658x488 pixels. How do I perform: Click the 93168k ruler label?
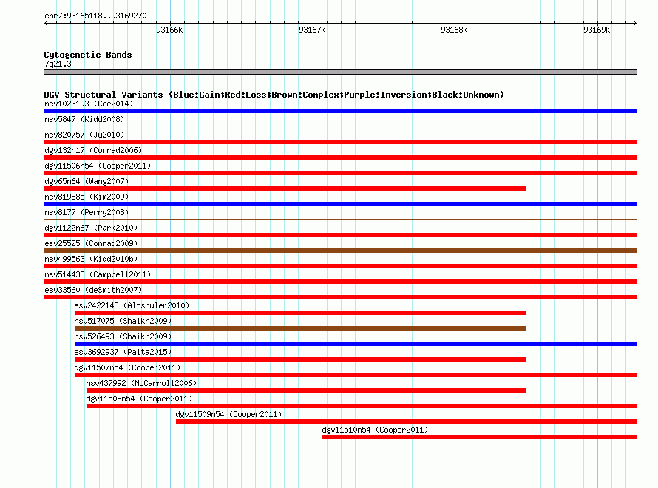click(454, 30)
